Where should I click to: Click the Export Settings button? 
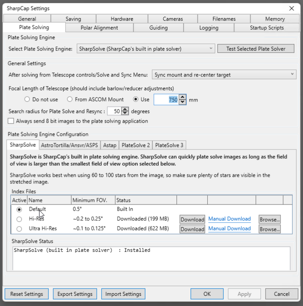point(75,294)
